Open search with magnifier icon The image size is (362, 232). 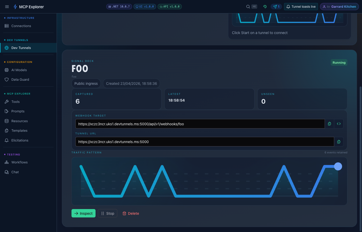pyautogui.click(x=248, y=7)
